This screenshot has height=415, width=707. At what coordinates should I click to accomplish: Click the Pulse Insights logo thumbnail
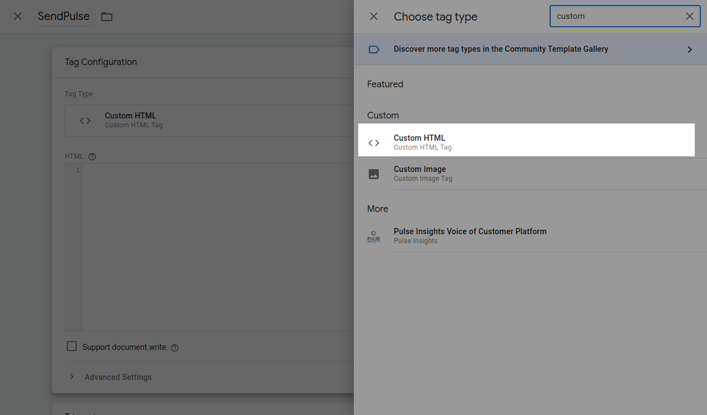coord(374,236)
